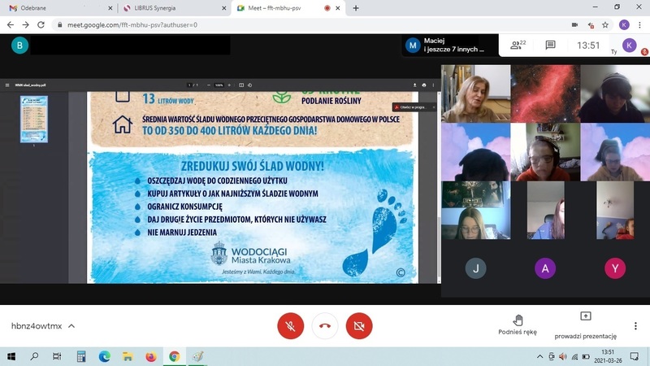
Task: Select the PDF page thumbnail
Action: [33, 119]
